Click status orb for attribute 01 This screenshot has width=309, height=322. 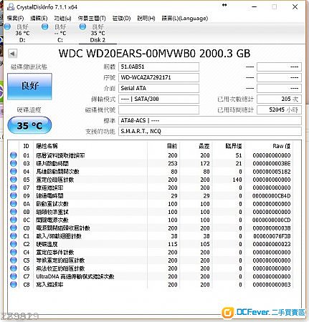coord(14,155)
